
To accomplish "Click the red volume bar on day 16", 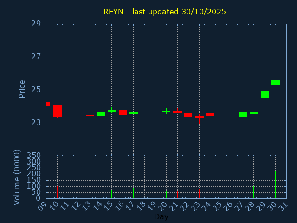I will [123, 193].
